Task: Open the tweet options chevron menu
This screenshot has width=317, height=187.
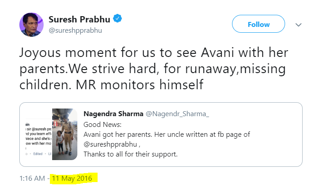Action: (x=299, y=25)
